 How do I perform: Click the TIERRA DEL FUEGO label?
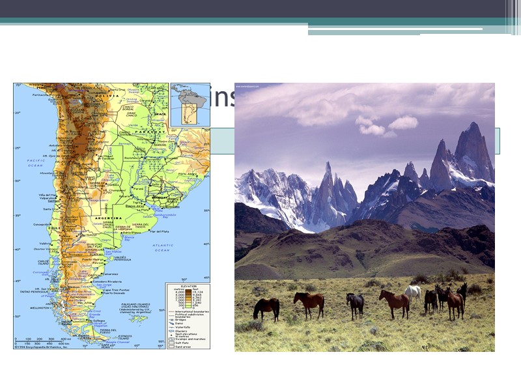tap(109, 331)
